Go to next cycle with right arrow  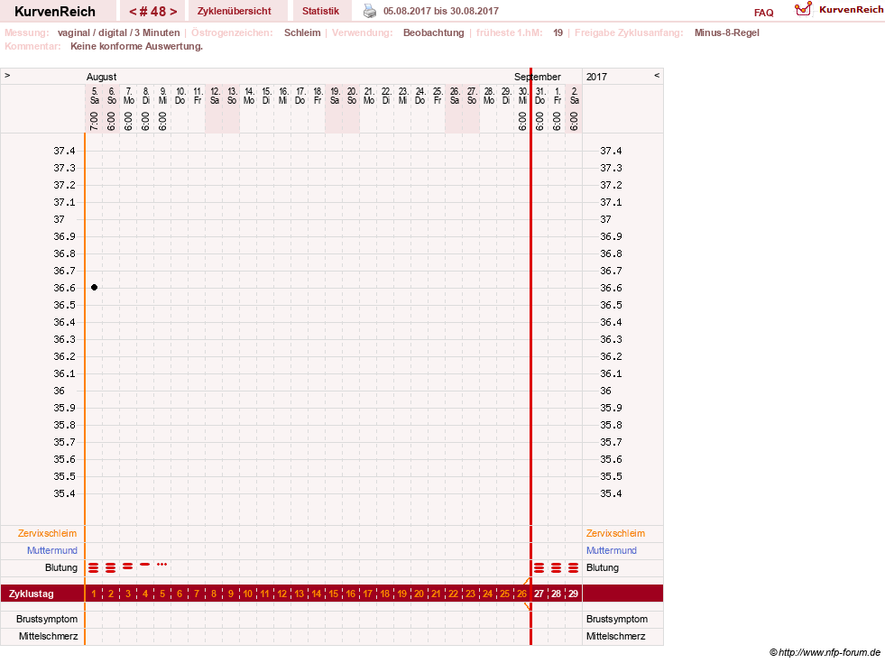tap(173, 12)
